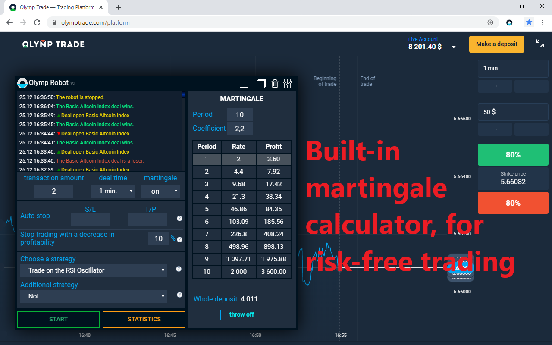Image resolution: width=552 pixels, height=345 pixels.
Task: Open help icon for profitability decrease setting
Action: point(180,239)
